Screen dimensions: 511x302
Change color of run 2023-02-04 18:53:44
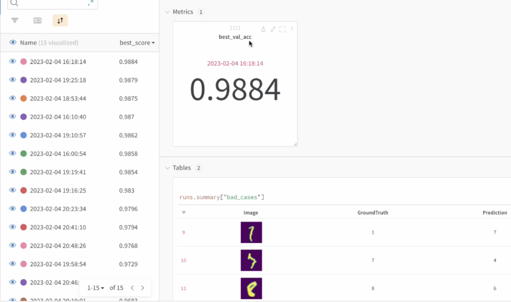pyautogui.click(x=24, y=98)
